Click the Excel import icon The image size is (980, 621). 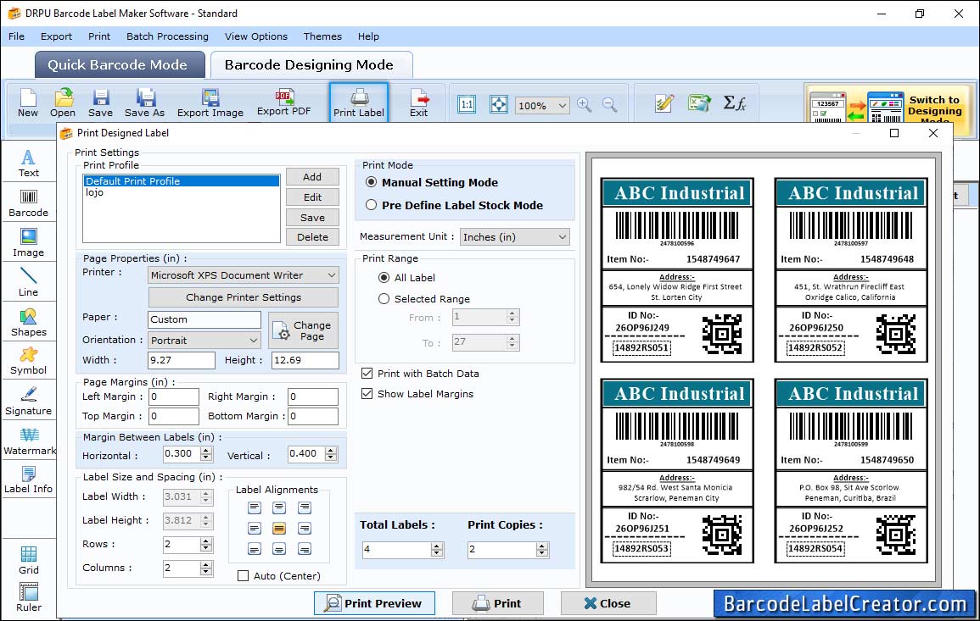point(699,103)
